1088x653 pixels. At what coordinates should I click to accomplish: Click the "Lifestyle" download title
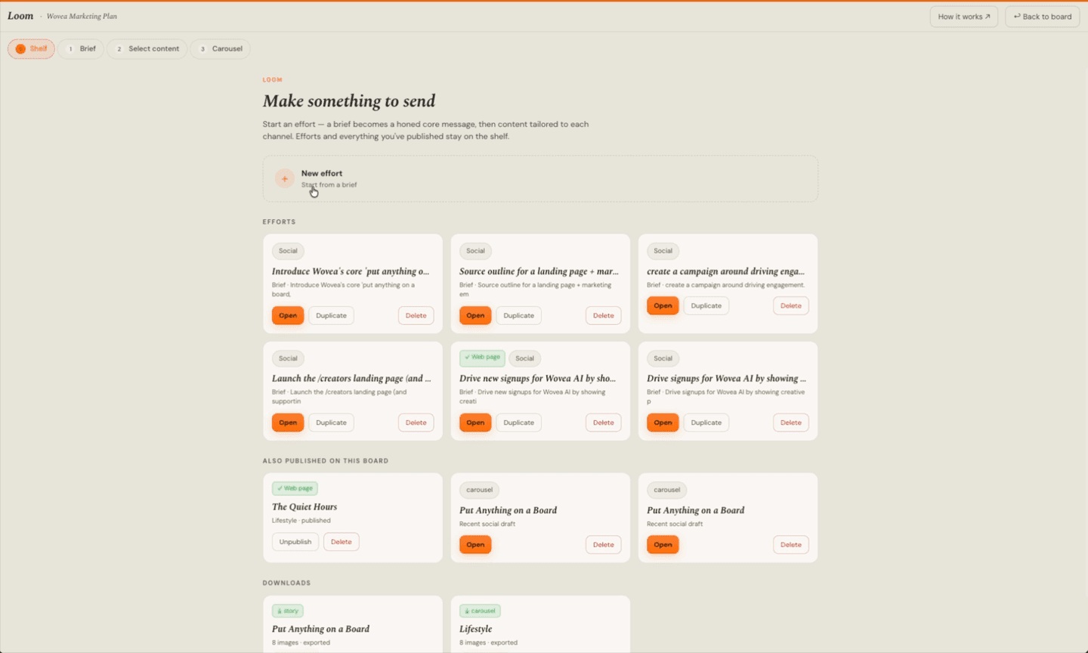click(x=475, y=629)
